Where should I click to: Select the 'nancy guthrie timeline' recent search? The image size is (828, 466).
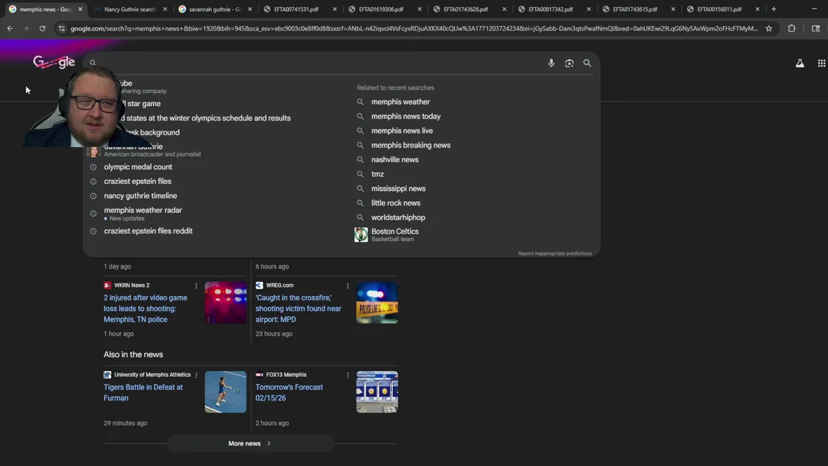[140, 195]
